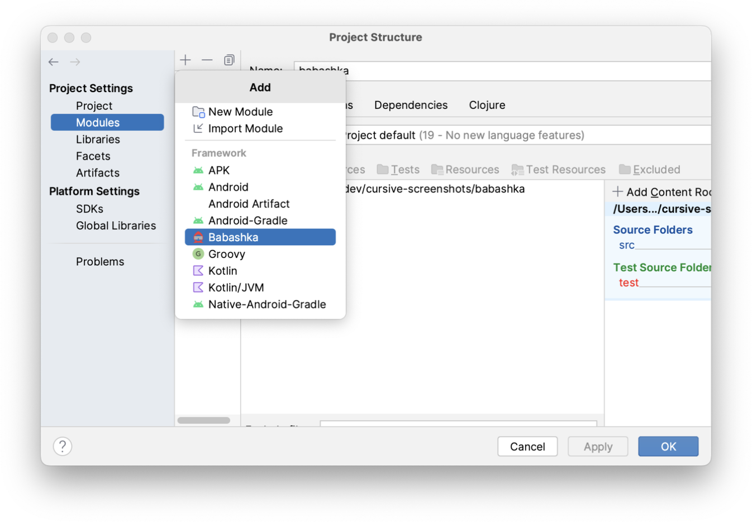Viewport: 752px width, 522px height.
Task: Select Native-Android-Gradle entry
Action: [x=260, y=304]
